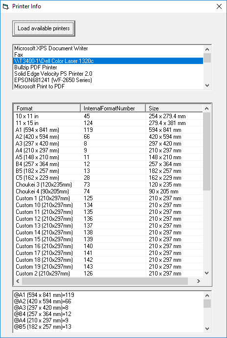Select Custom 12 (210x297mm) row

tap(109, 219)
